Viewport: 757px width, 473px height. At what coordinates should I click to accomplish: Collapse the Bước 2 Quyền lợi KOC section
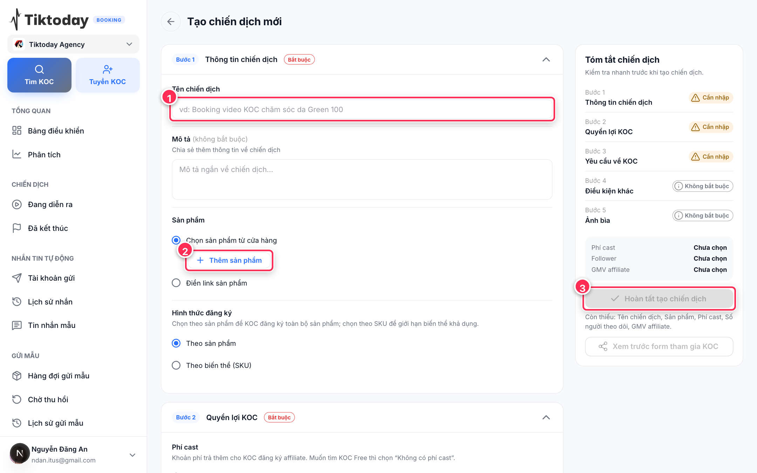pos(546,417)
